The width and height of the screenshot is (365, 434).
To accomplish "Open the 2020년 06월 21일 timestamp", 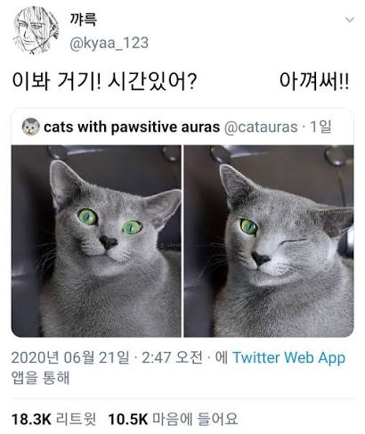I will point(70,357).
